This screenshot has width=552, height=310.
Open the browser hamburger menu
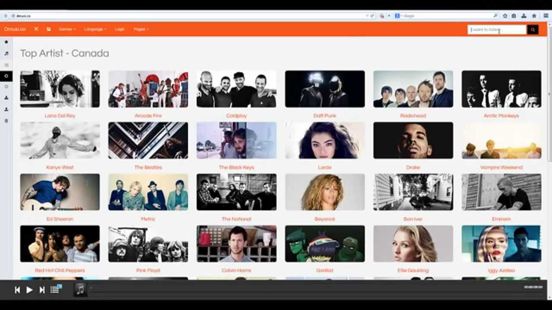[546, 16]
